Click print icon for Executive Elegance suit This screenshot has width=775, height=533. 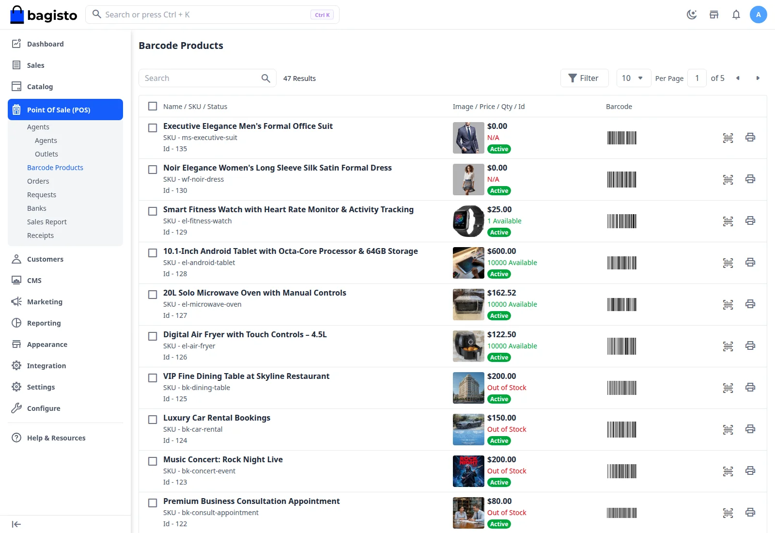[x=750, y=138]
